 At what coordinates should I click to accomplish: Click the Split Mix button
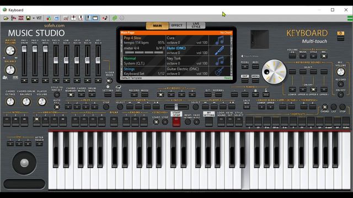point(247,107)
